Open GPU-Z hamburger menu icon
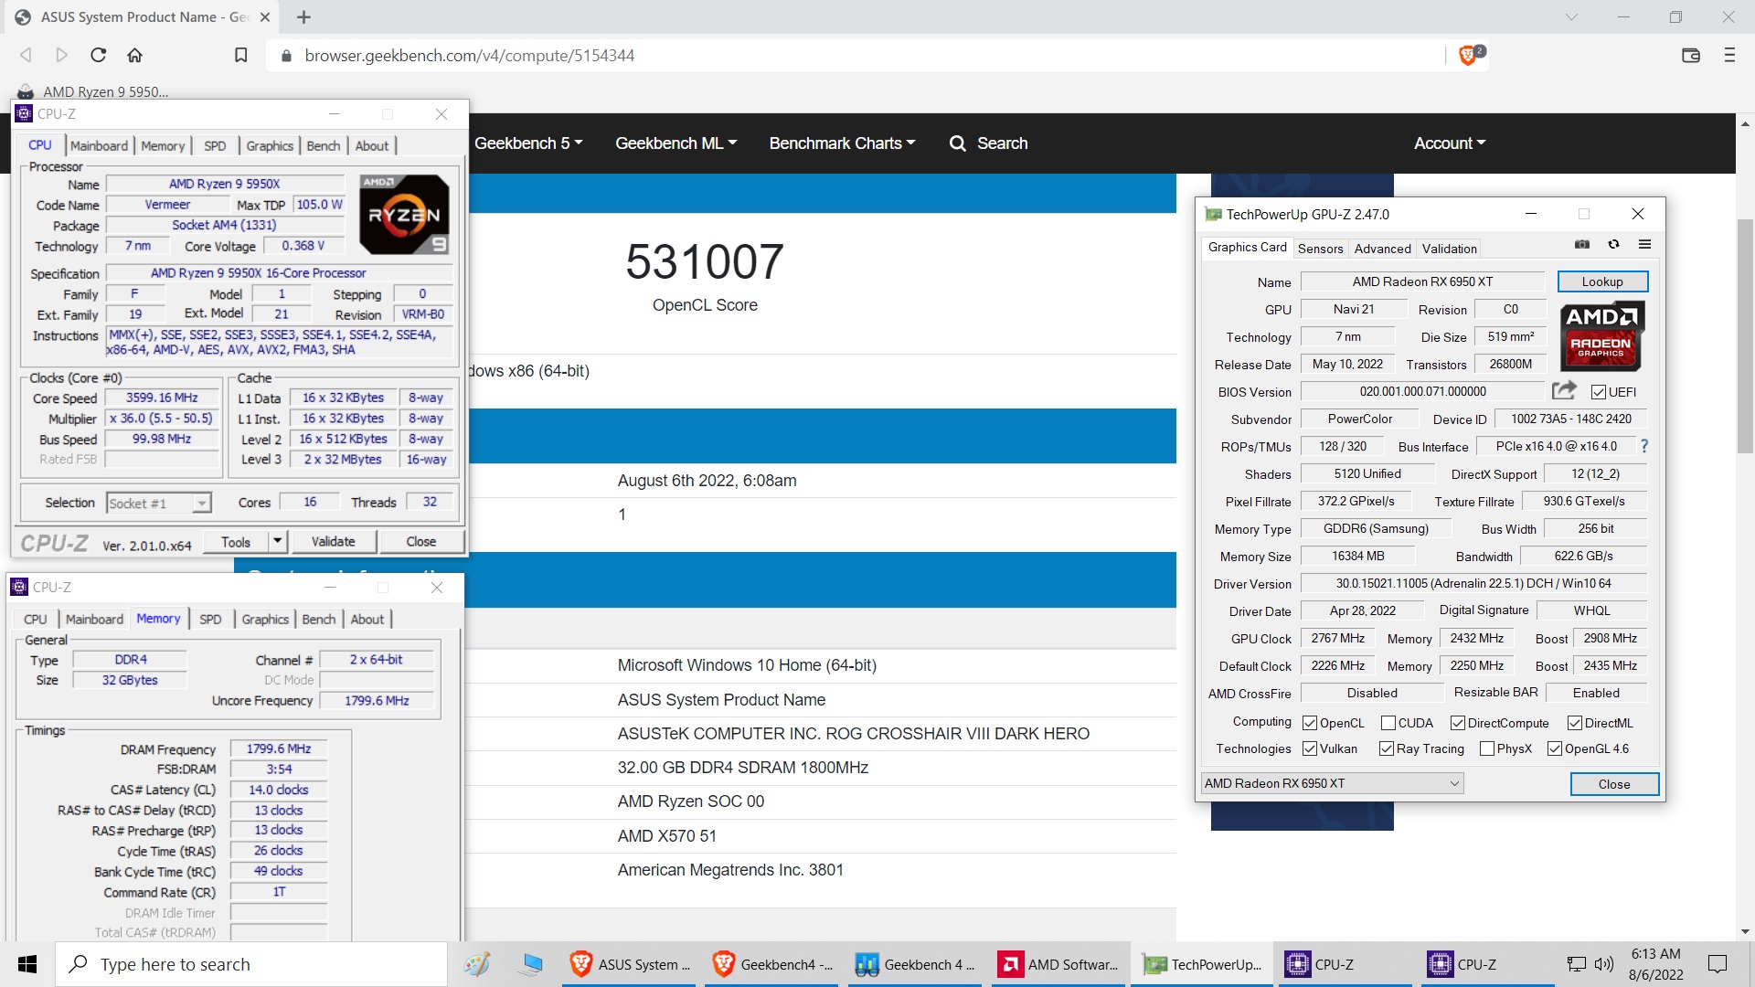The image size is (1755, 987). click(1644, 244)
